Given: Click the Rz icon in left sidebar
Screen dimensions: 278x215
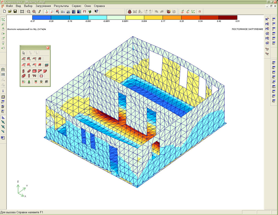Looking at the screenshot, I should 3,112.
